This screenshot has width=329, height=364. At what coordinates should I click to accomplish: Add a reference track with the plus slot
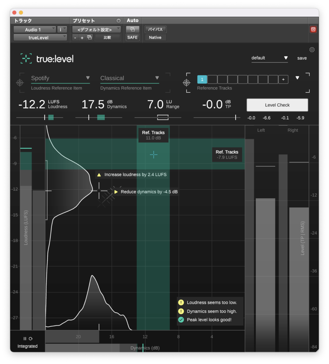[283, 79]
